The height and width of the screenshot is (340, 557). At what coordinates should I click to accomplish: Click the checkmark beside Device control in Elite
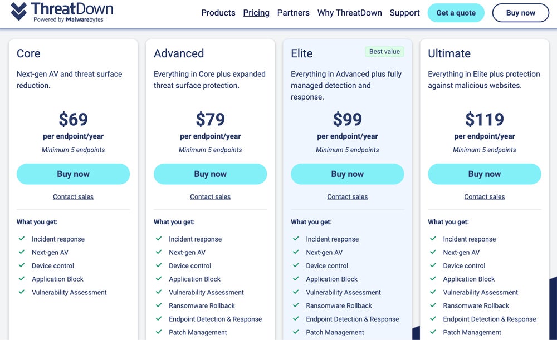(x=295, y=265)
